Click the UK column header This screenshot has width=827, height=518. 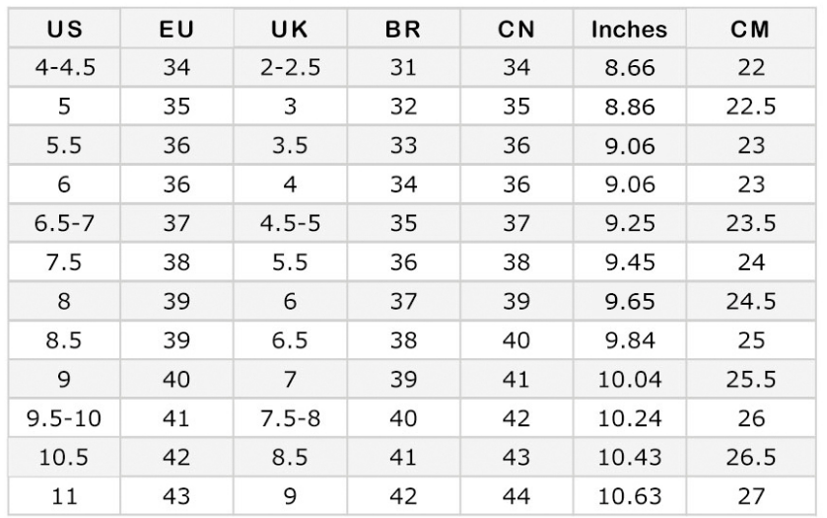click(290, 30)
